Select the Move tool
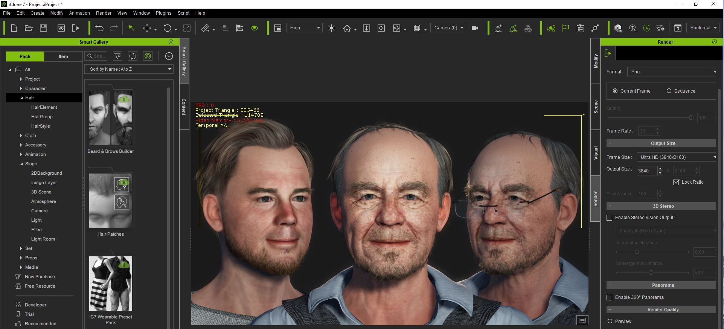The image size is (724, 329). pos(147,28)
